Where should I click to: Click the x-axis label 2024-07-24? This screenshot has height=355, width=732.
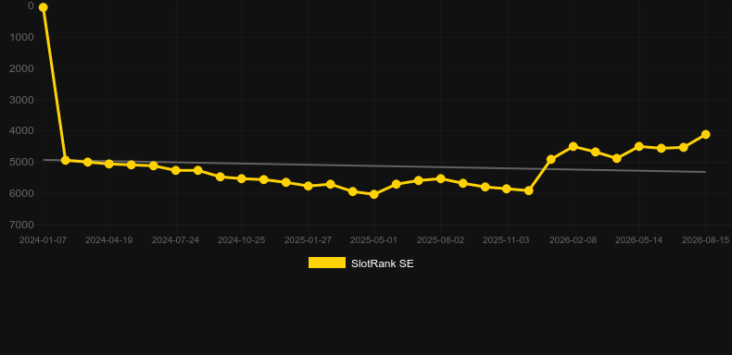click(x=175, y=240)
